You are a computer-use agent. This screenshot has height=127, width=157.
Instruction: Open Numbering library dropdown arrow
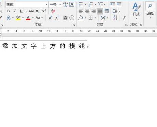(95, 4)
